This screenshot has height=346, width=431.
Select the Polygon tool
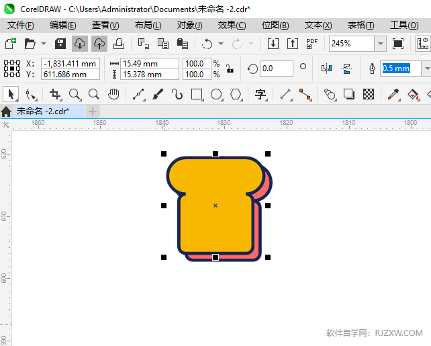236,95
